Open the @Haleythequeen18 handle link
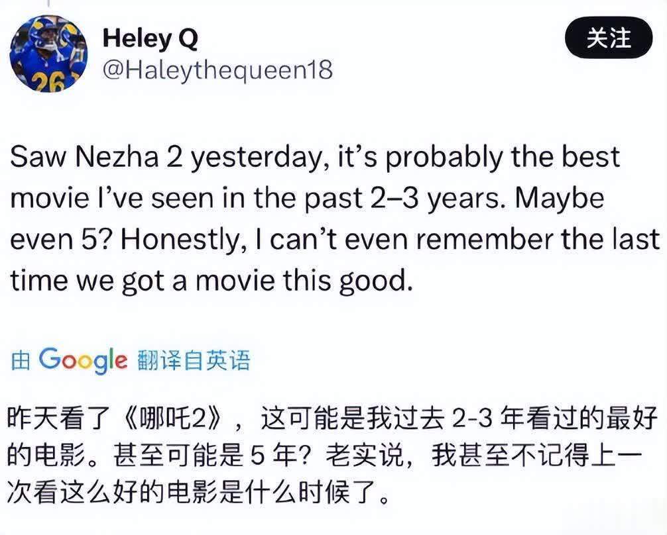667x535 pixels. click(x=217, y=70)
